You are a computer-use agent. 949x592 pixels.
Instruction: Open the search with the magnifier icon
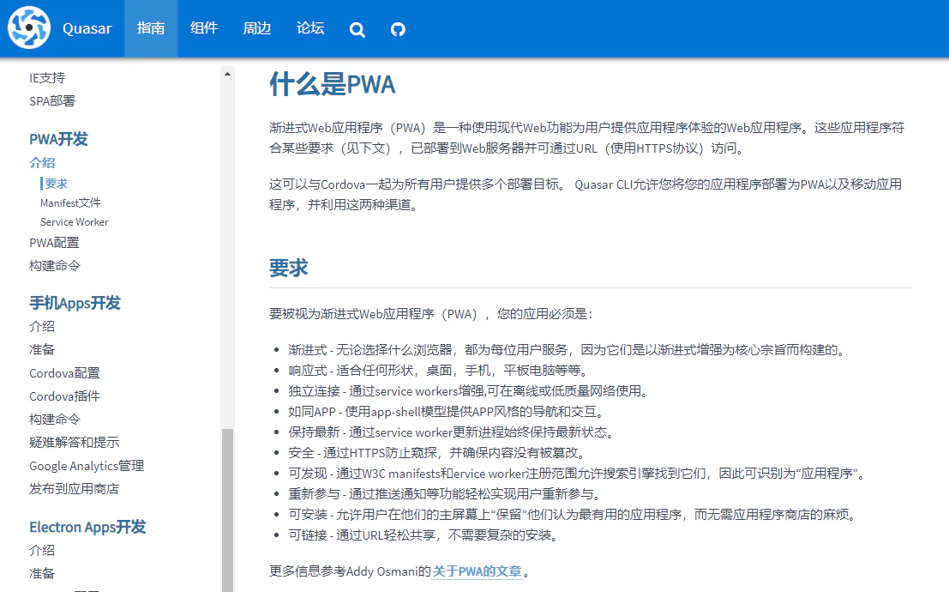[357, 28]
